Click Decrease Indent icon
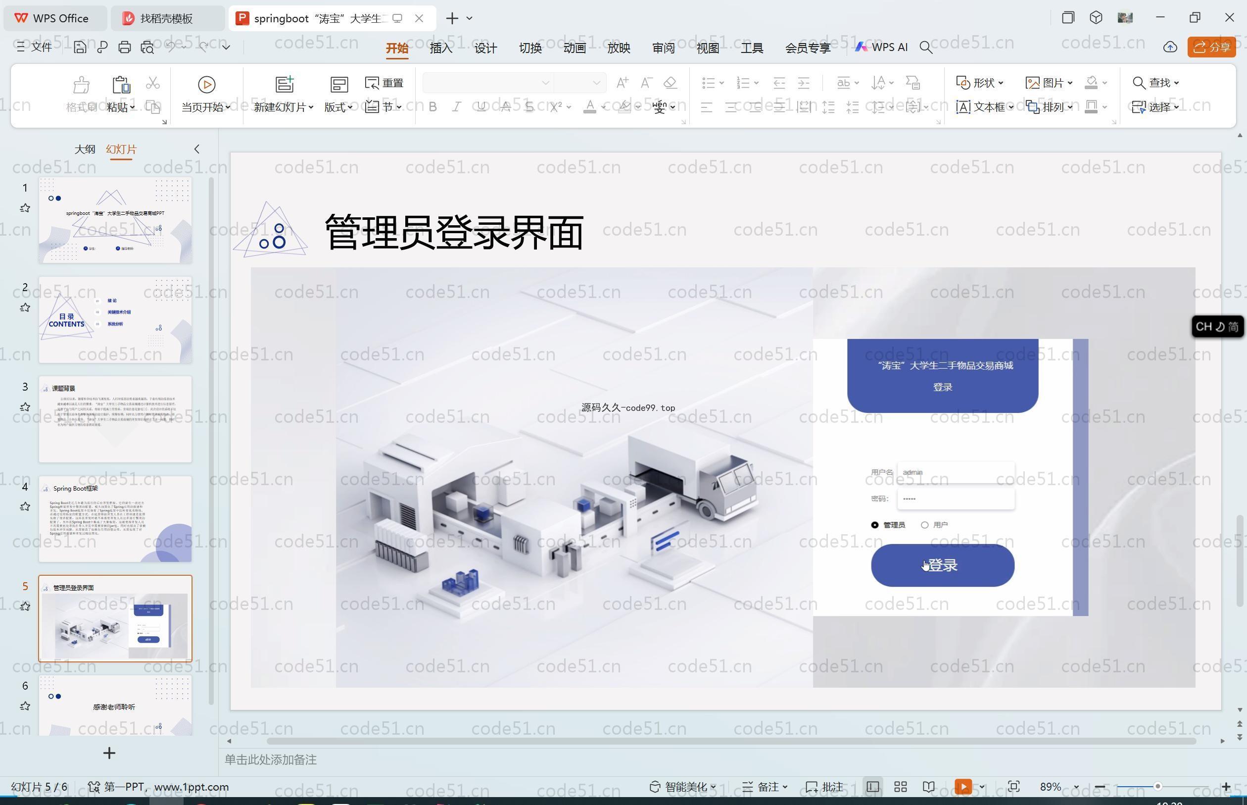This screenshot has height=805, width=1247. tap(779, 83)
